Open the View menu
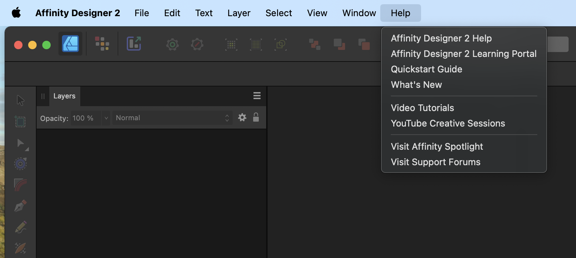This screenshot has height=258, width=576. pyautogui.click(x=317, y=13)
